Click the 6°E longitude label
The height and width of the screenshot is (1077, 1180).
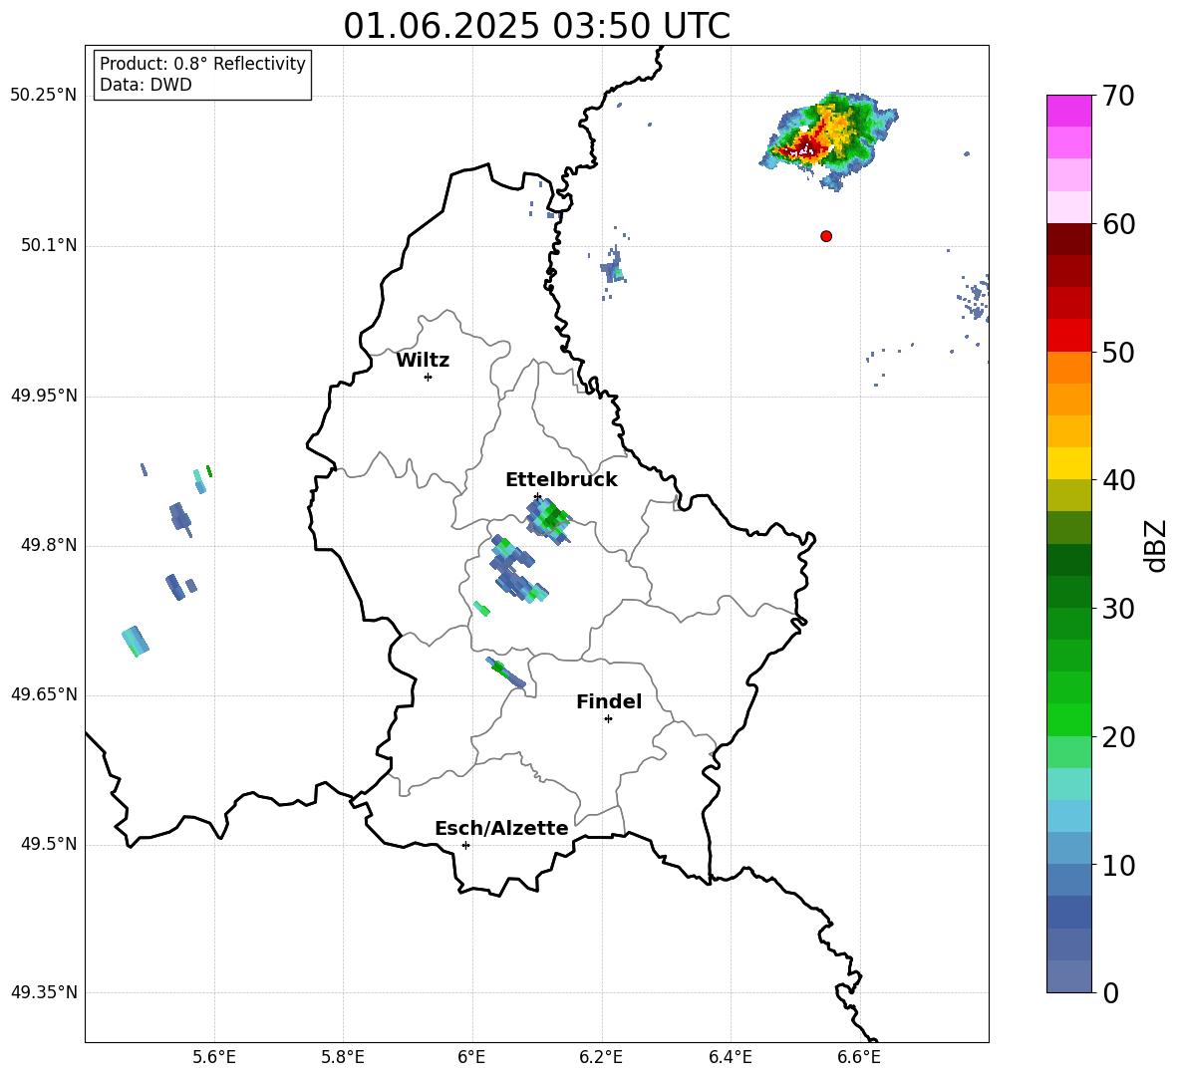(471, 1057)
